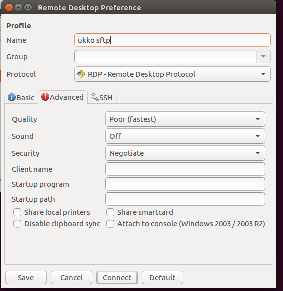Save the profile with Save button
Viewport: 283px width, 291px height.
[26, 278]
